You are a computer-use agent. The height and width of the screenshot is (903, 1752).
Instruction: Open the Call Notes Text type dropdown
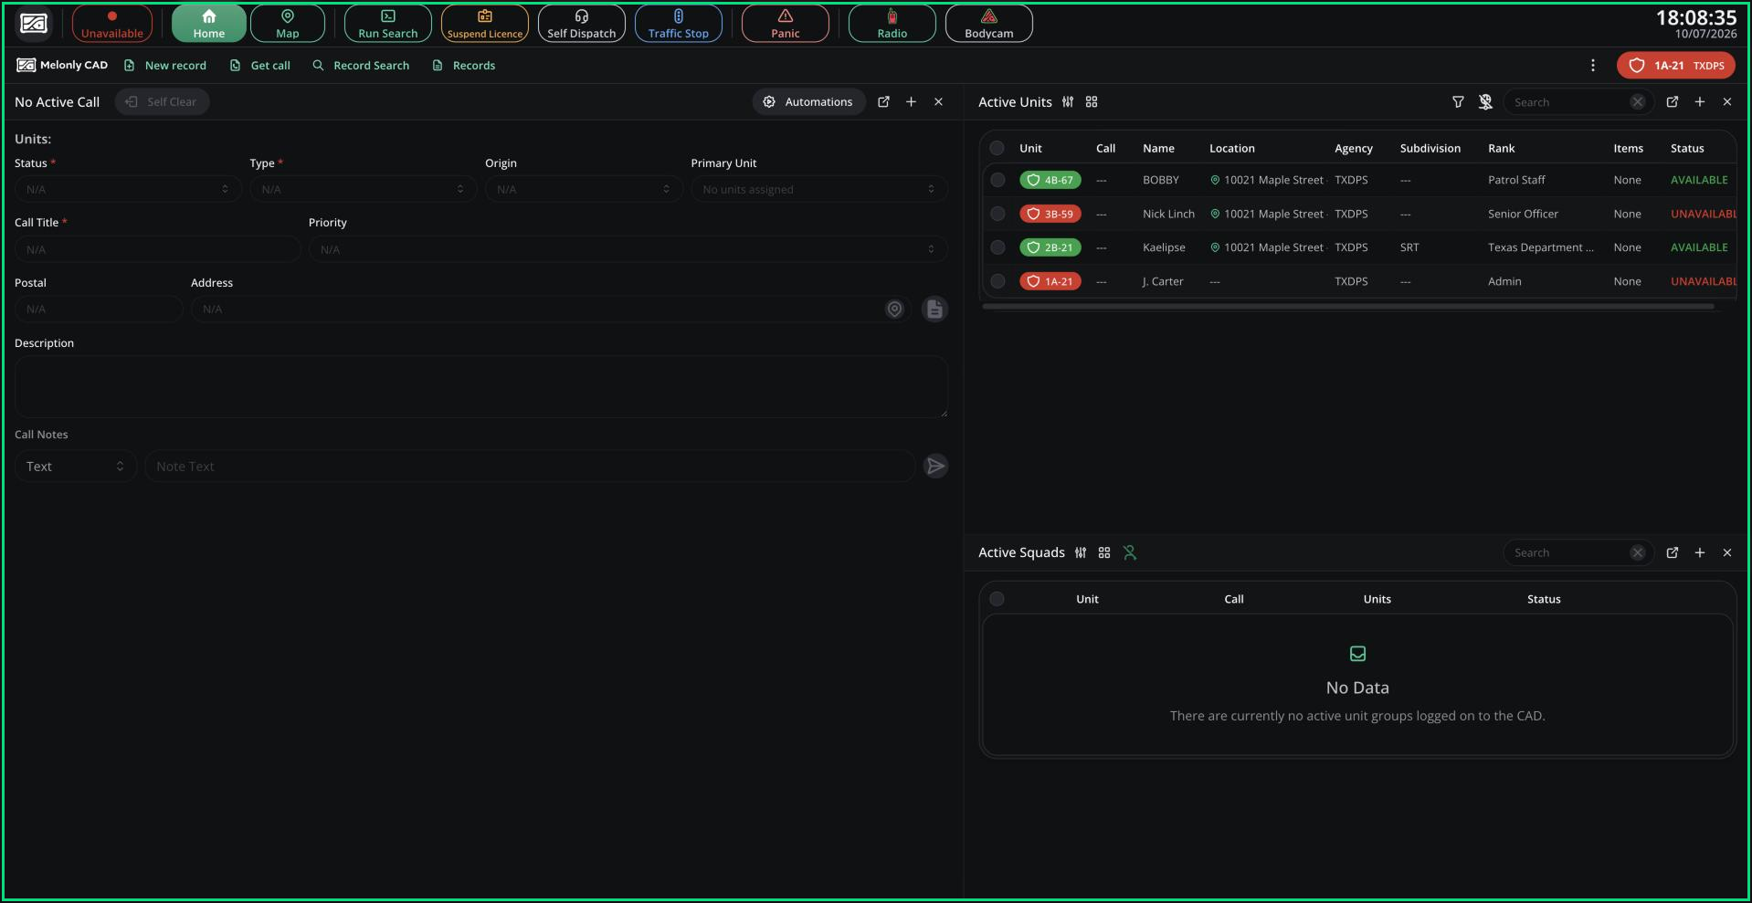click(x=75, y=467)
